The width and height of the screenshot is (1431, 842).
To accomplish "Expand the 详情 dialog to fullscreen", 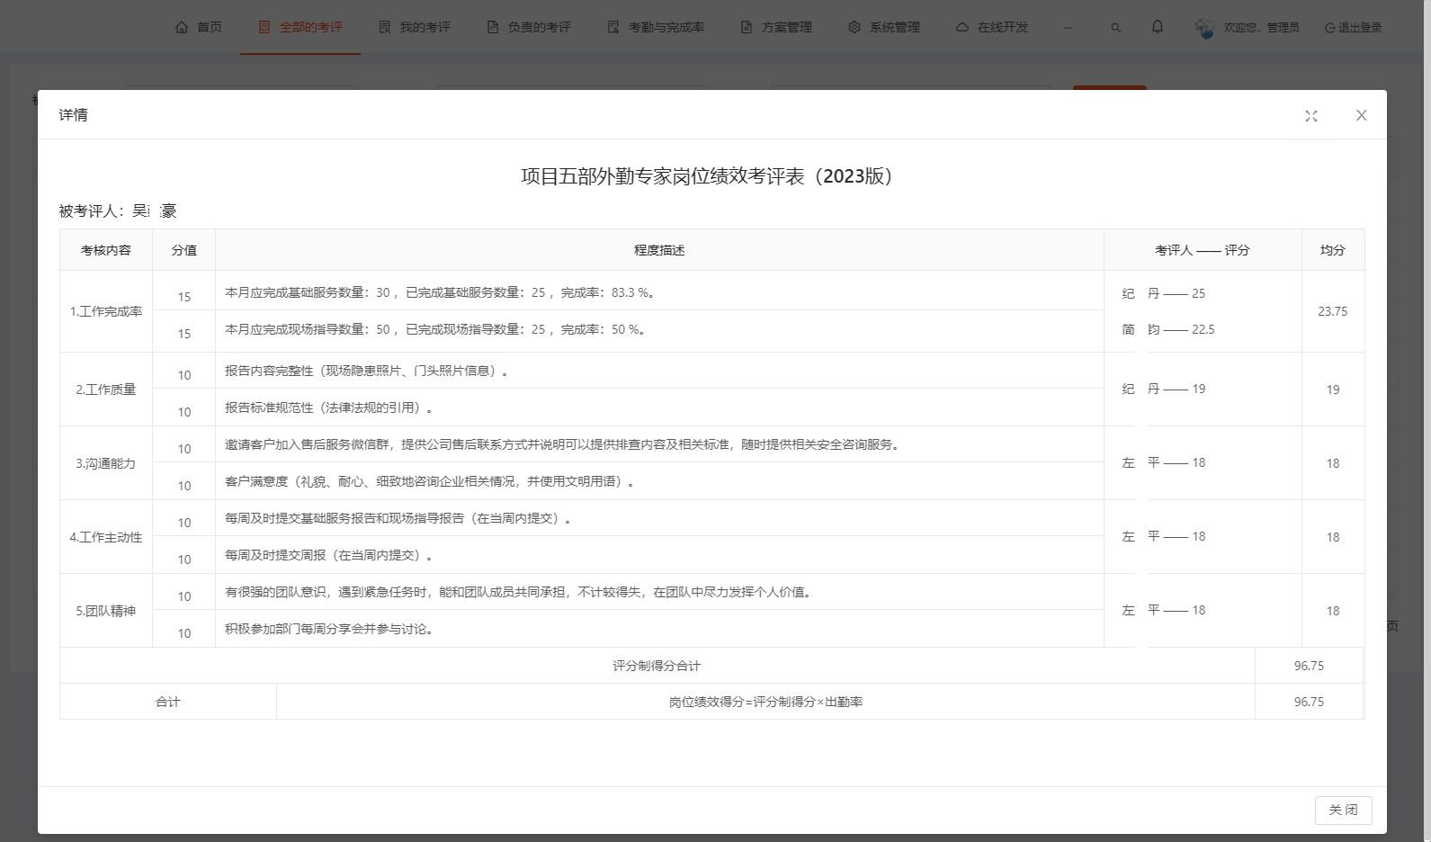I will point(1310,116).
